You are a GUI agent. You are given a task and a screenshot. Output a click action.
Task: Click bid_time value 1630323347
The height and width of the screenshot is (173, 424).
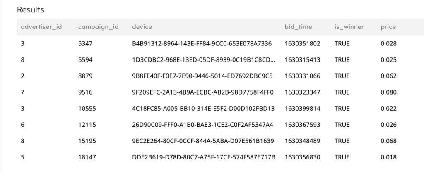pyautogui.click(x=302, y=92)
